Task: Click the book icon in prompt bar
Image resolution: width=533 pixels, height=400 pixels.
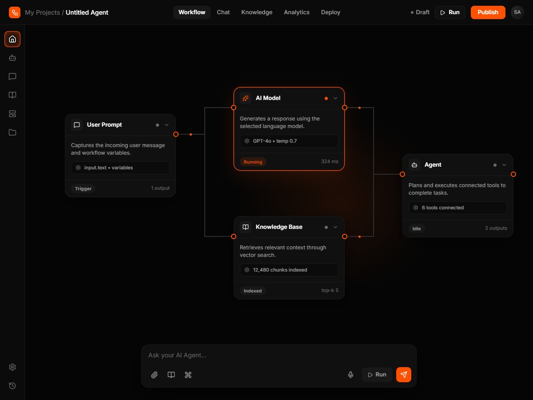Action: pos(171,375)
